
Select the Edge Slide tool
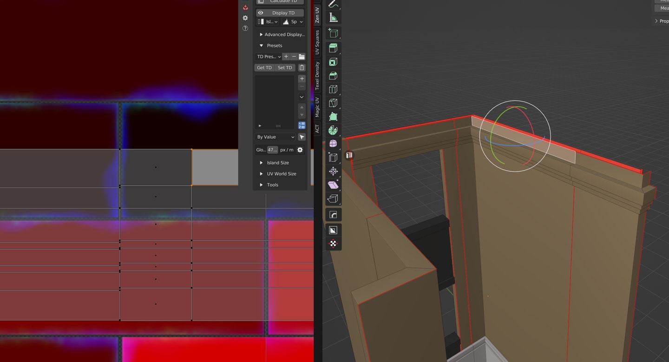[x=333, y=158]
